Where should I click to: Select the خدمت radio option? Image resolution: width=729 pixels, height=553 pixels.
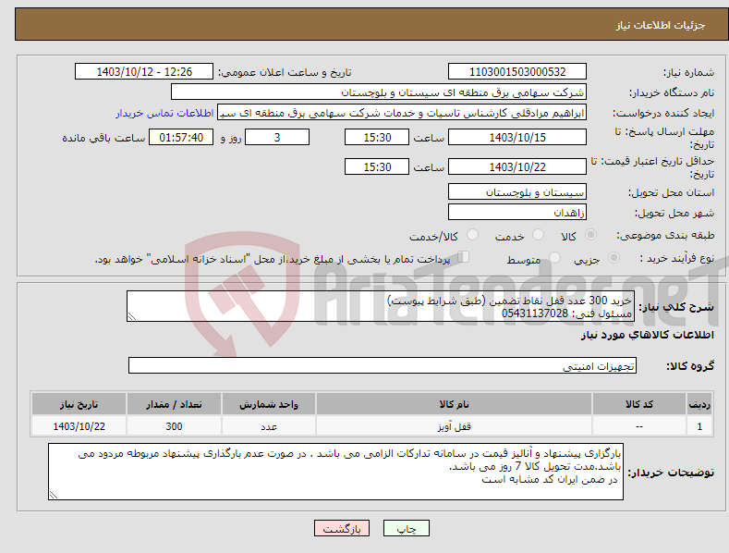(x=538, y=235)
